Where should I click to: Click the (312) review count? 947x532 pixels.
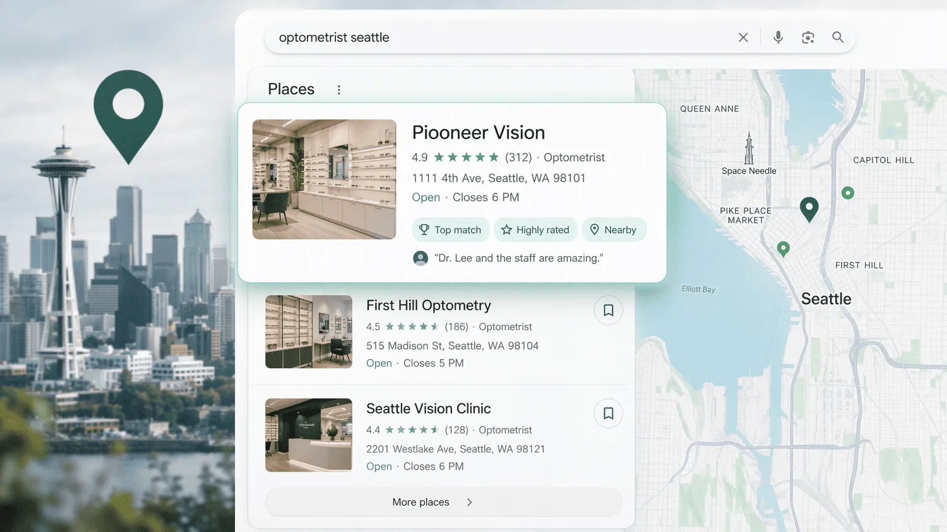pos(519,158)
